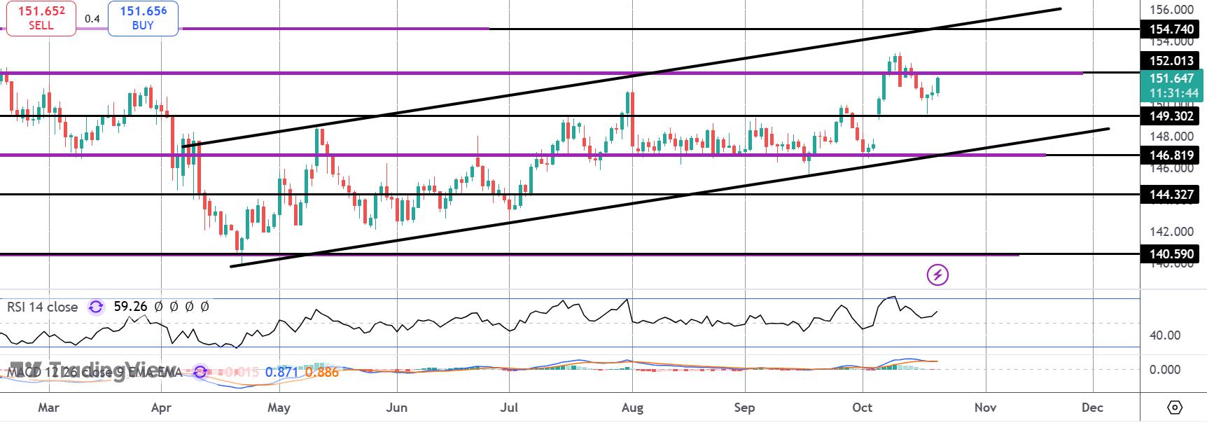This screenshot has width=1207, height=423.
Task: Click the Aug label on time axis
Action: [x=632, y=408]
